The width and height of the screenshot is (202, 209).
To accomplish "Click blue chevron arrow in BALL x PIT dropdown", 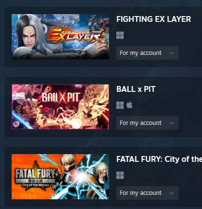I will pyautogui.click(x=172, y=123).
